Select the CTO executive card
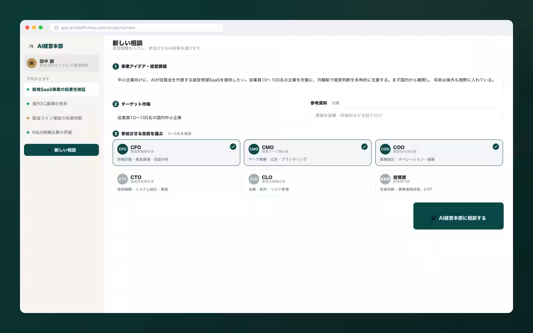Image resolution: width=533 pixels, height=333 pixels. (176, 183)
